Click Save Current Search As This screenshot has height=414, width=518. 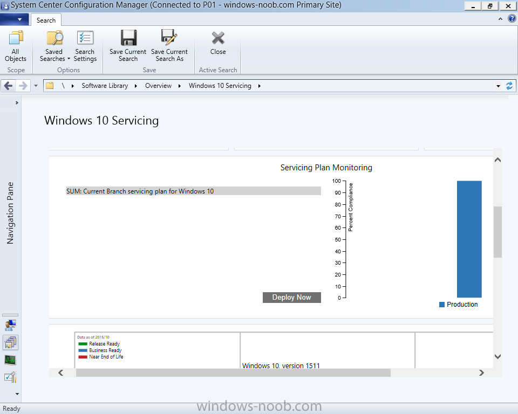tap(169, 46)
